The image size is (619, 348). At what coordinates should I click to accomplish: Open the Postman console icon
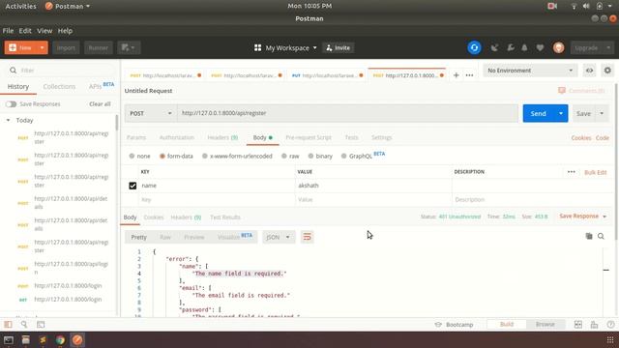(x=41, y=325)
